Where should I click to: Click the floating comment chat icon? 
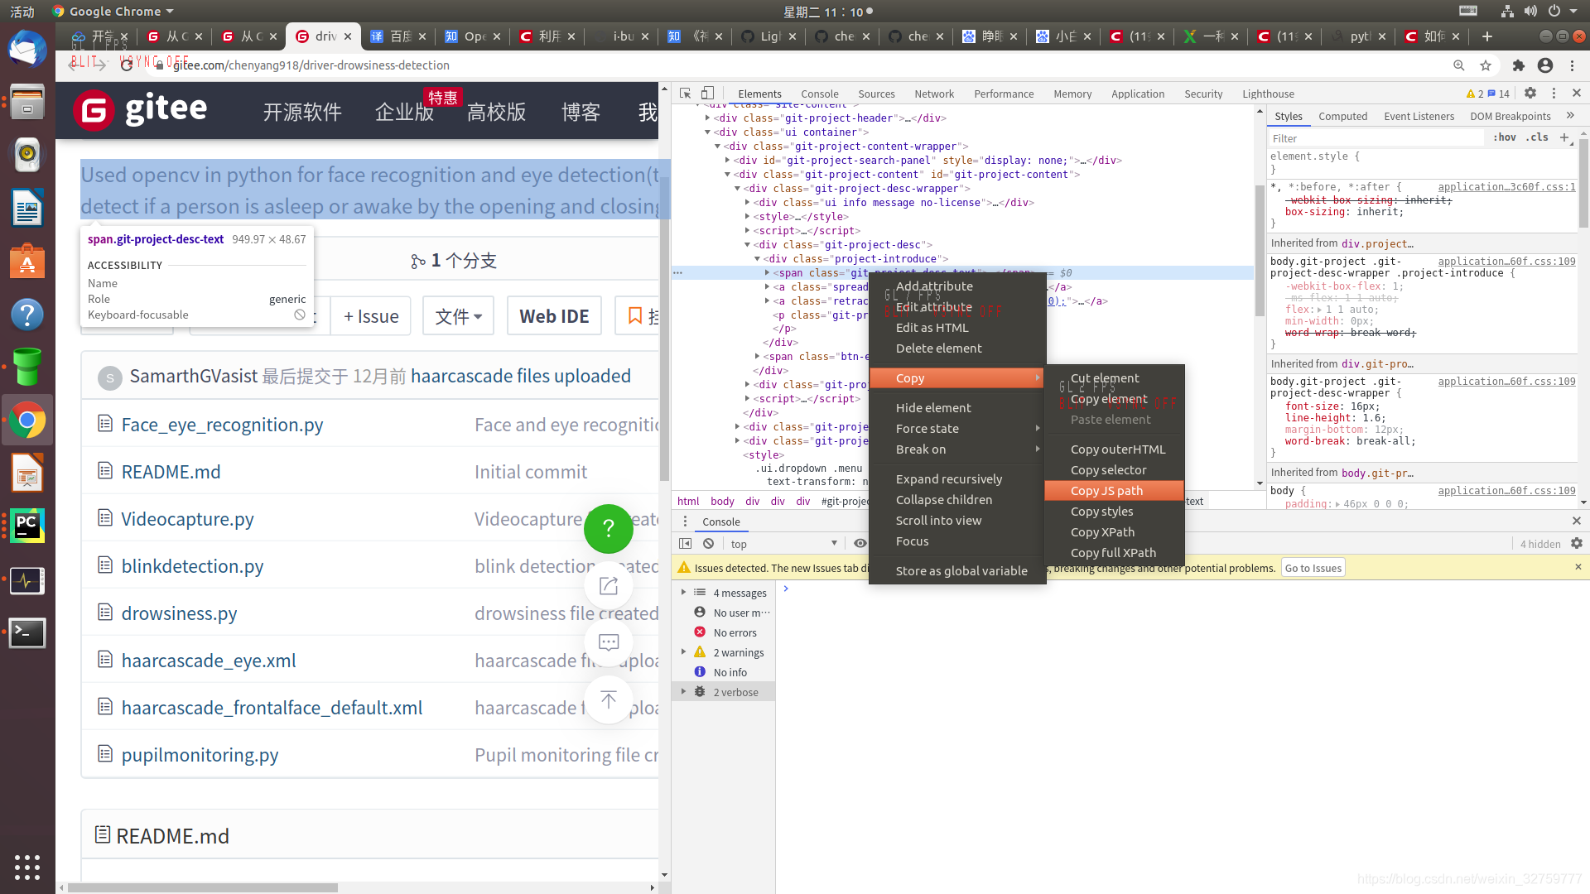coord(609,642)
